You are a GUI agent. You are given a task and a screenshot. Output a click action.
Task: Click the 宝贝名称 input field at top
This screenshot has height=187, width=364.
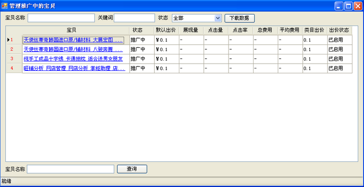[x=61, y=18]
